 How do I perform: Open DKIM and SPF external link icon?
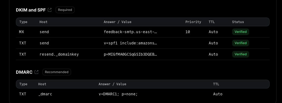click(50, 10)
